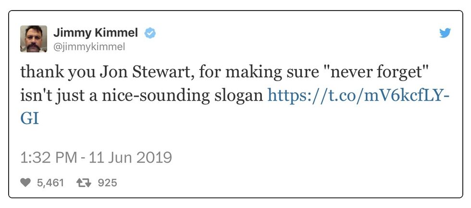The width and height of the screenshot is (471, 208).
Task: Click the Twitter bird logo
Action: (x=445, y=33)
